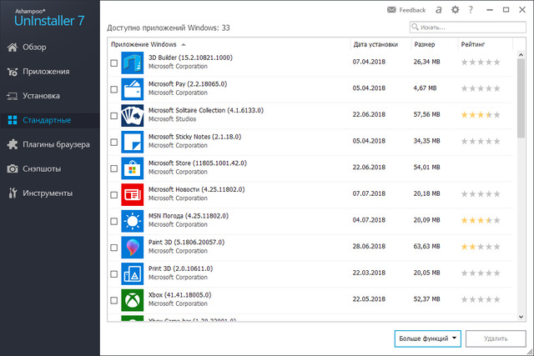The height and width of the screenshot is (356, 534).
Task: Check the 3D Builder checkbox
Action: coord(113,63)
